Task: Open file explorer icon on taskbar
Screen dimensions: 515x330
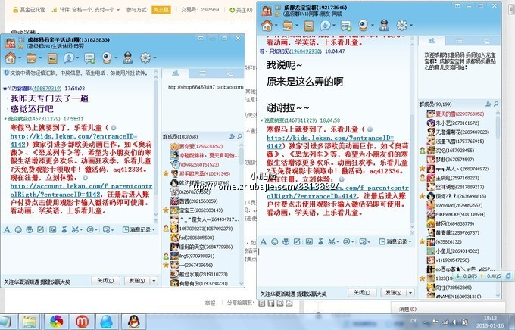Action: pyautogui.click(x=30, y=322)
